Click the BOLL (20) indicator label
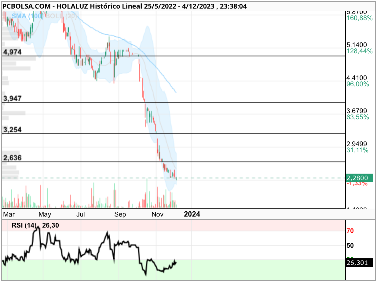The image size is (377, 282). [x=61, y=16]
